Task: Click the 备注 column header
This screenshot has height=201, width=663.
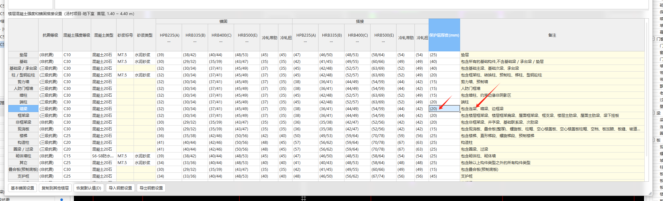Action: [x=552, y=35]
